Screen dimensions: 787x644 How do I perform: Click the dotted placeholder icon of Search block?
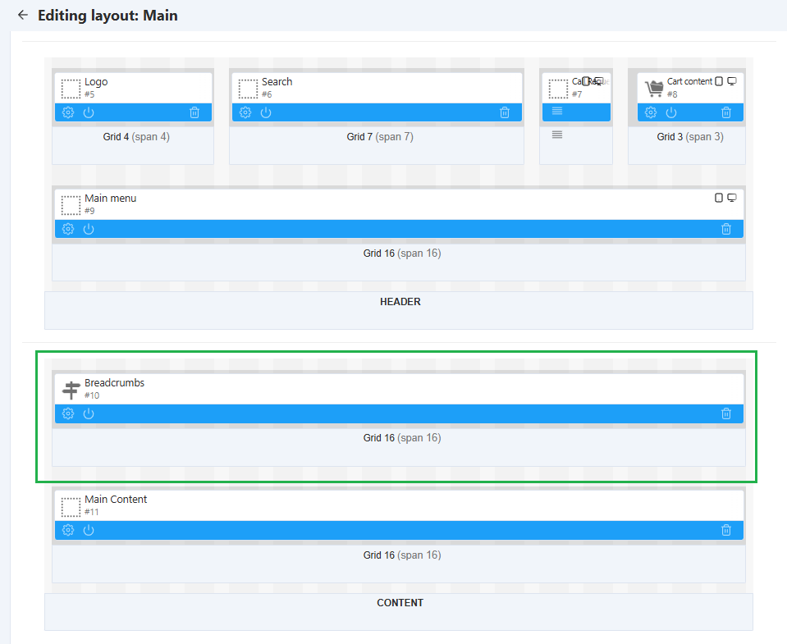(x=248, y=89)
